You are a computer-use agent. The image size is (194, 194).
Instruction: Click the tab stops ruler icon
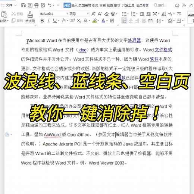tap(179, 14)
